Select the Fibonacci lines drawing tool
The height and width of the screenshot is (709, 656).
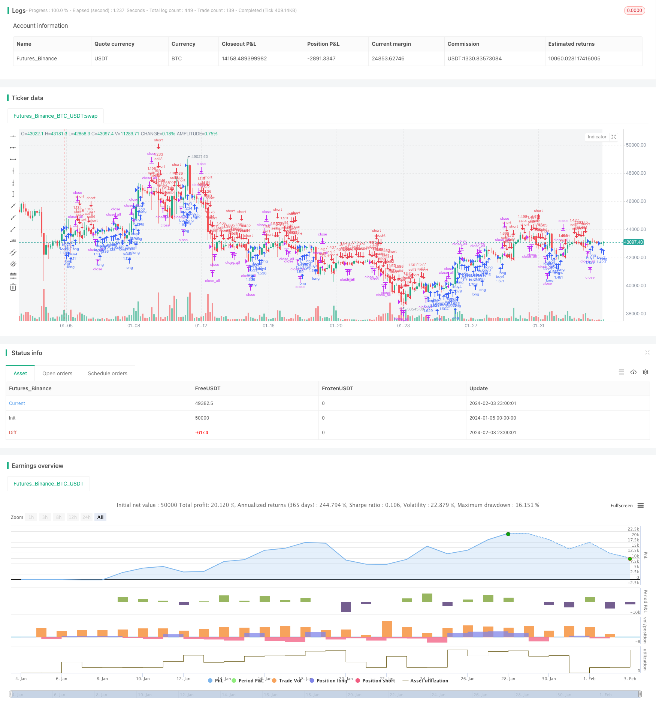13,276
